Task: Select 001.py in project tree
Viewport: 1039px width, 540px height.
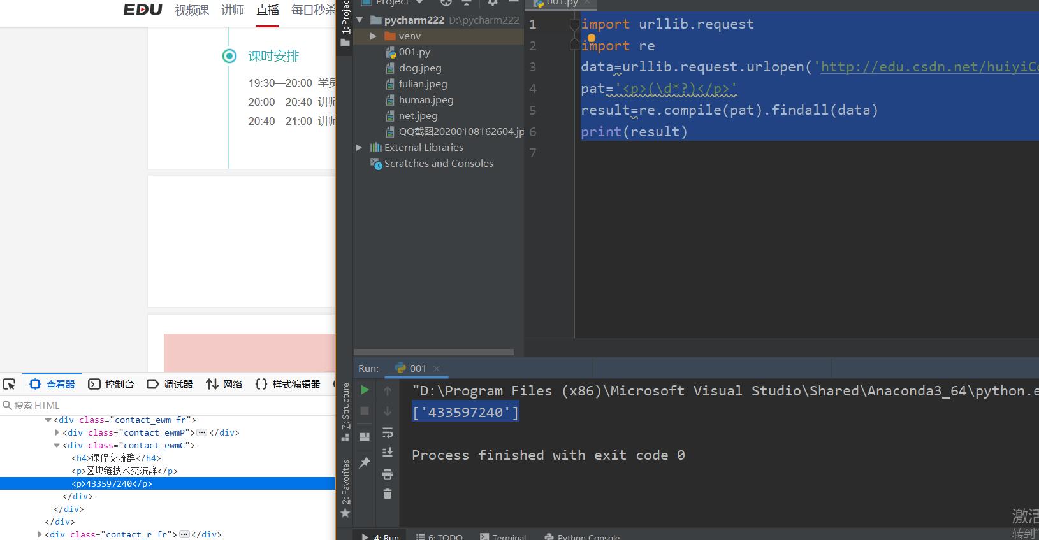Action: [x=414, y=52]
